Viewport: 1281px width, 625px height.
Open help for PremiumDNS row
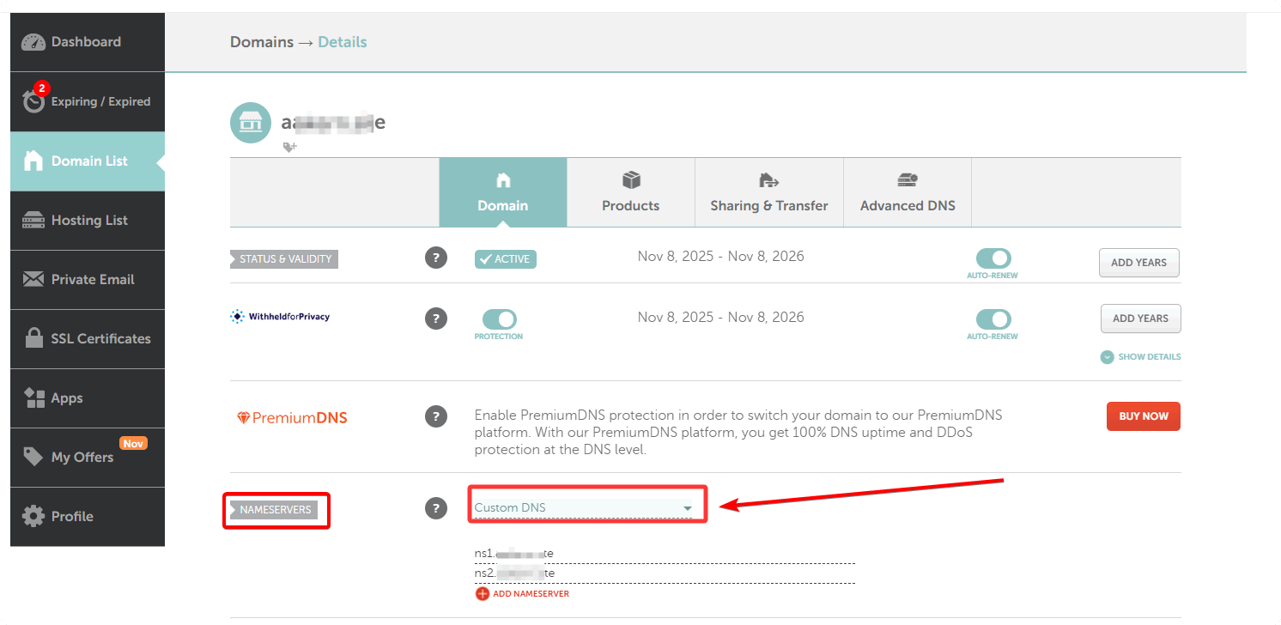436,416
